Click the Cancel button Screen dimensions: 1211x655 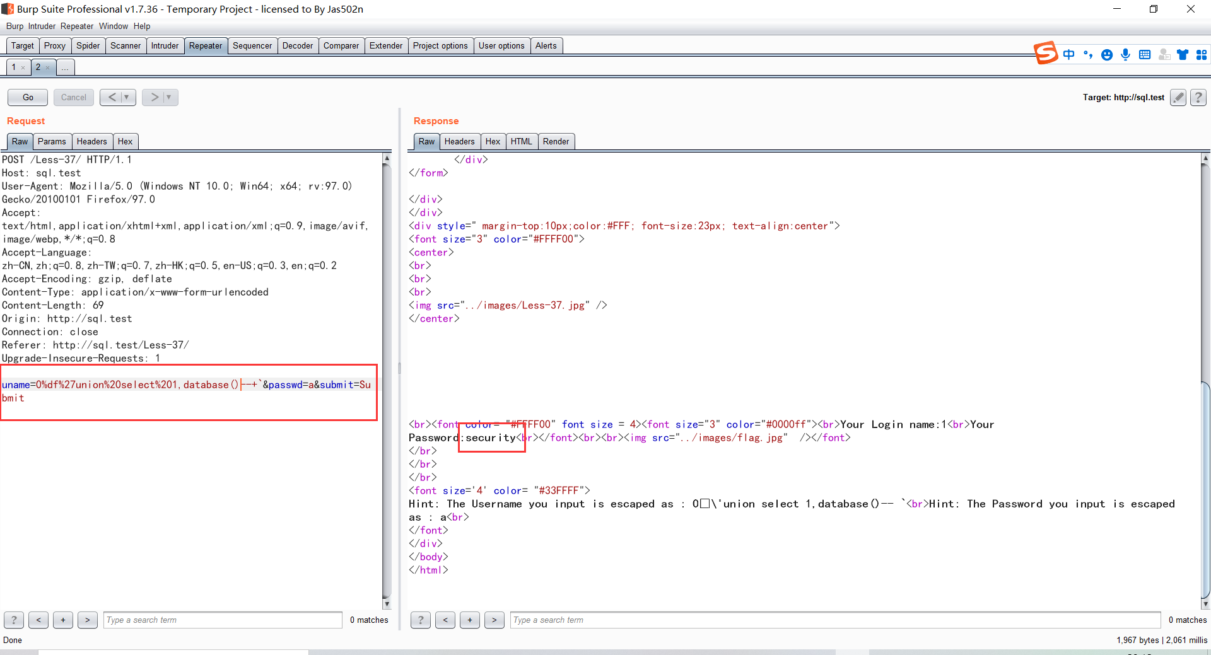(x=74, y=97)
